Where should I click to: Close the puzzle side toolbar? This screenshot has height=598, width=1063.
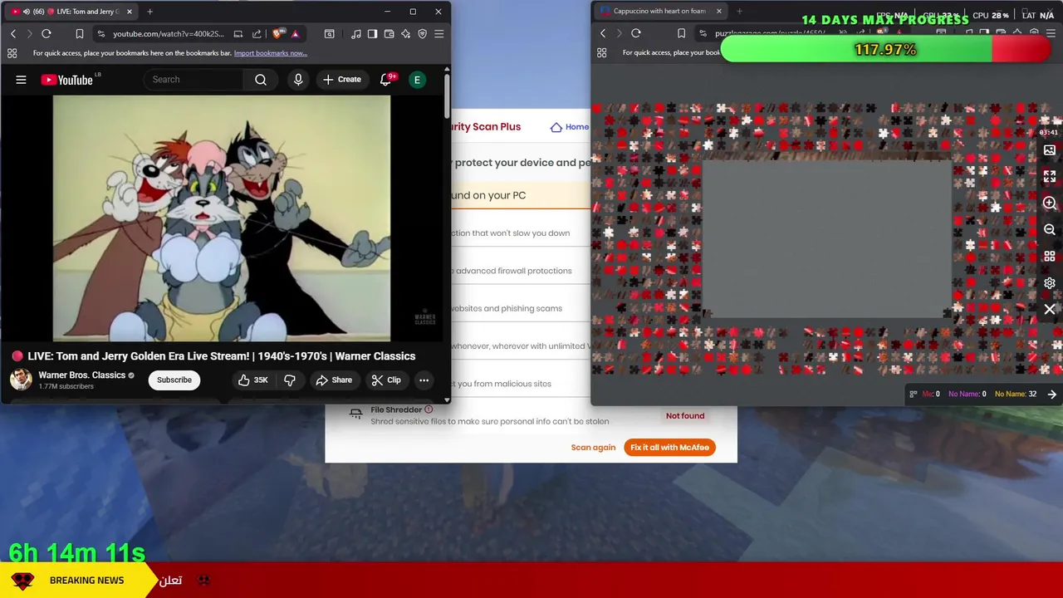coord(1050,310)
